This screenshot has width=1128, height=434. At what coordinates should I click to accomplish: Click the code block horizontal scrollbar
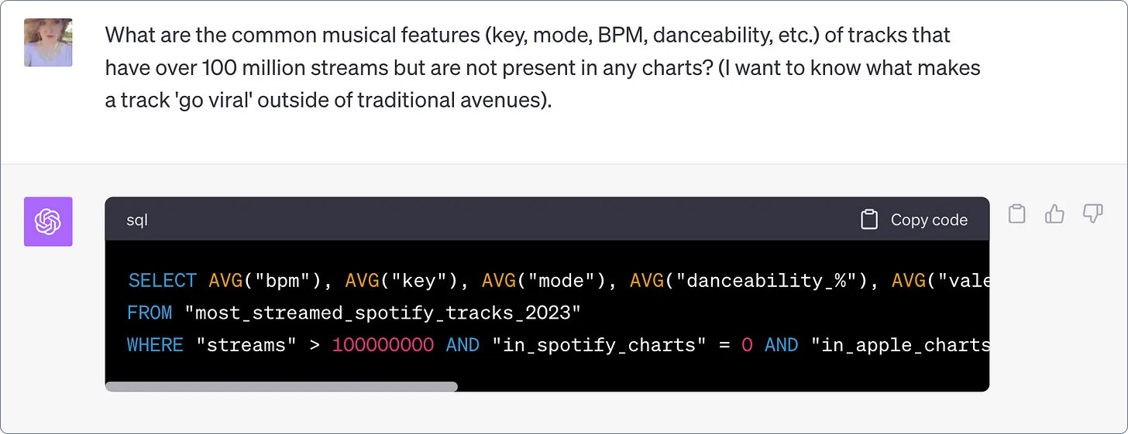[281, 386]
